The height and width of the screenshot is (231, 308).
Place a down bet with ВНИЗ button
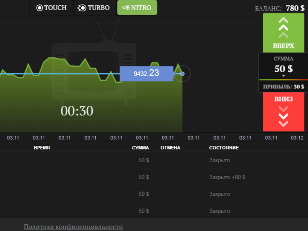click(x=283, y=112)
